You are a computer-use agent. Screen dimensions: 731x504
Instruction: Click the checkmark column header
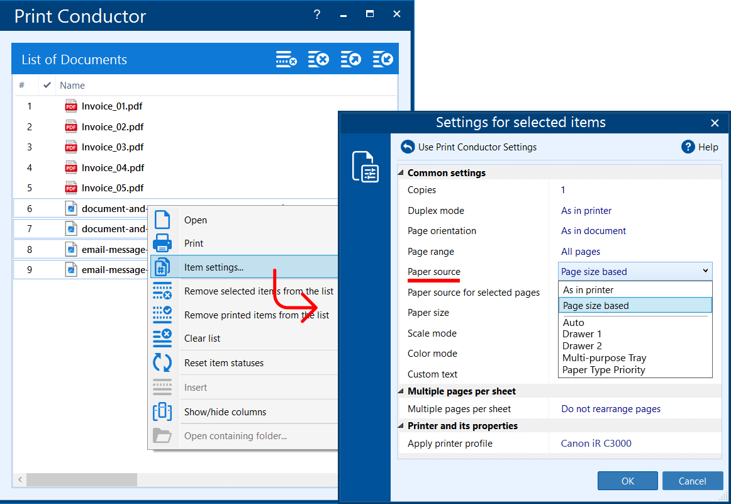[x=47, y=86]
